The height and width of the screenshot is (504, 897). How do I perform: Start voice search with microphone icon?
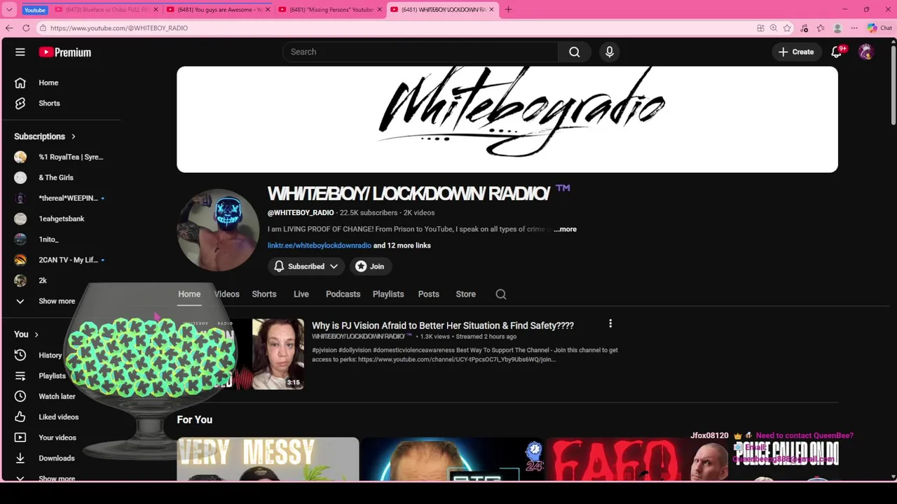pos(610,52)
